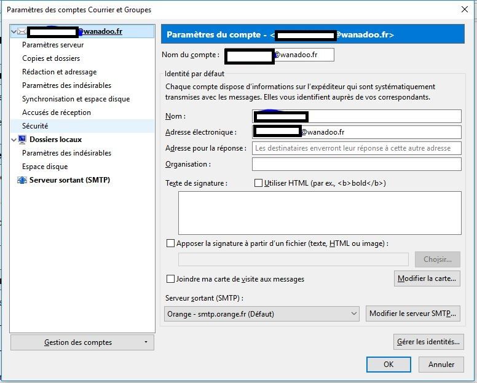Toggle Joindre ma carte de visite aux messages
This screenshot has height=383, width=477.
tap(171, 279)
